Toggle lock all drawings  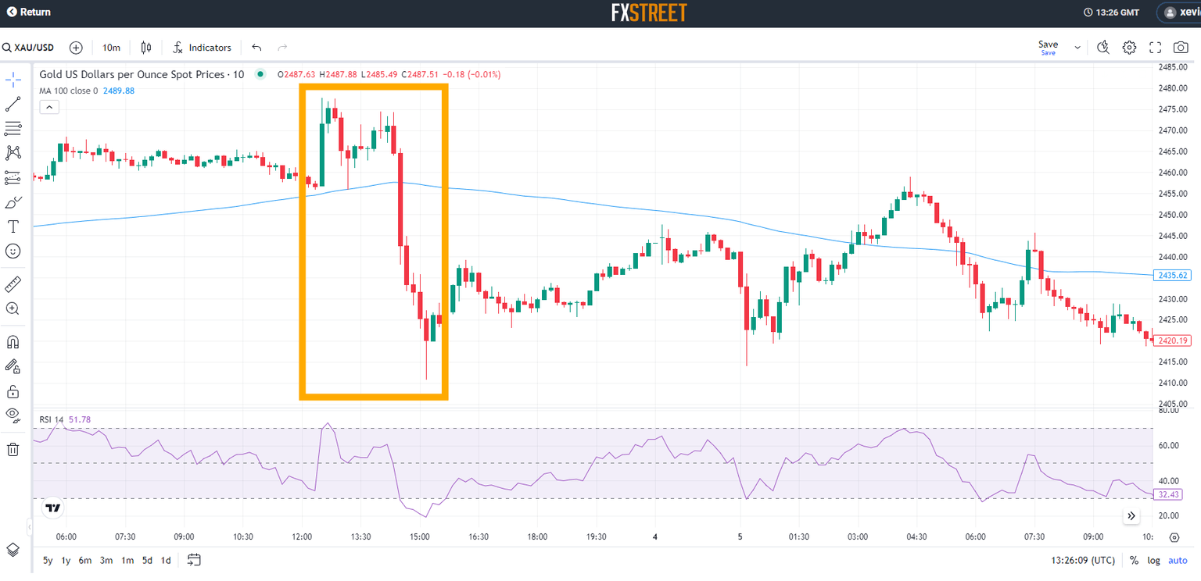(x=13, y=391)
